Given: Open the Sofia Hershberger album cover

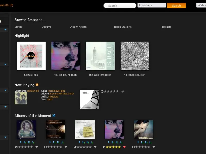Looking at the screenshot, I should click(x=26, y=130).
